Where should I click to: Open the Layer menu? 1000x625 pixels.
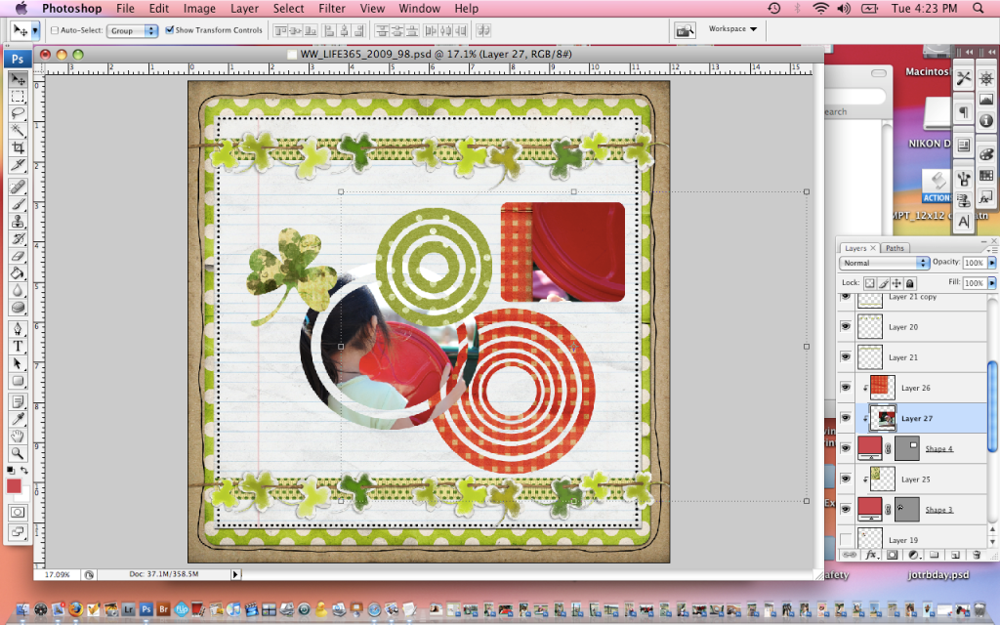click(244, 8)
